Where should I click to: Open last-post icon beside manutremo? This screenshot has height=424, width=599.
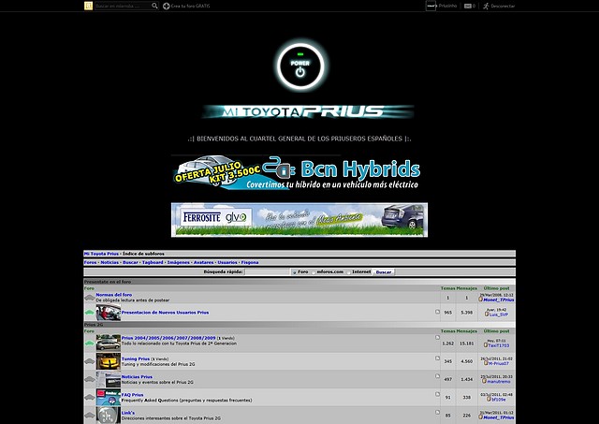coord(484,381)
